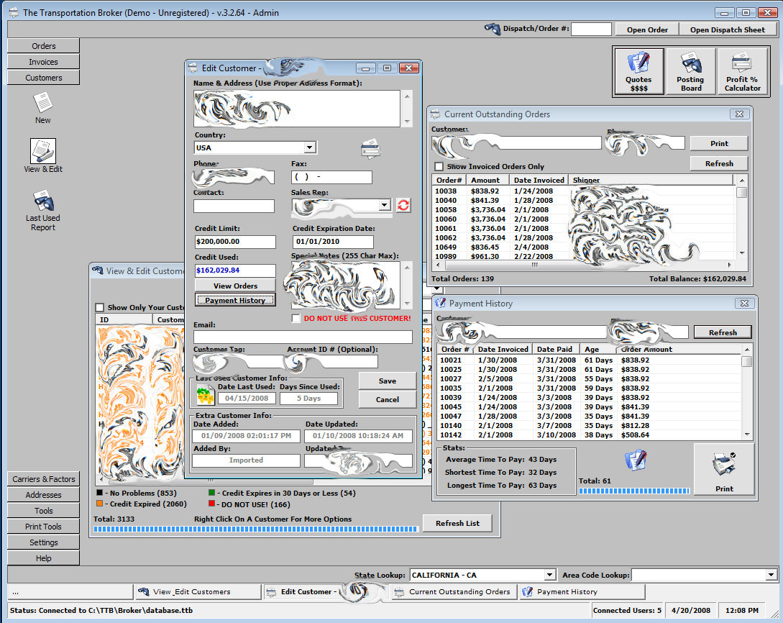Open the Addresses sidebar section
The width and height of the screenshot is (783, 623).
(x=43, y=495)
